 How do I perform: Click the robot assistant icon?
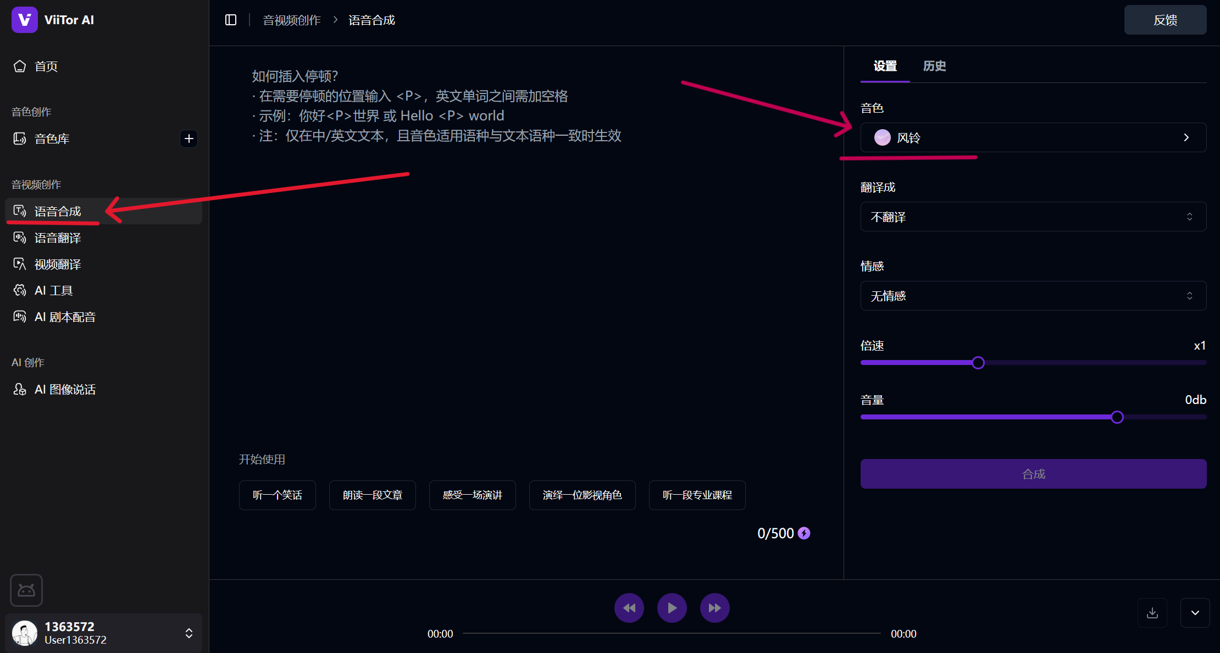pos(26,590)
